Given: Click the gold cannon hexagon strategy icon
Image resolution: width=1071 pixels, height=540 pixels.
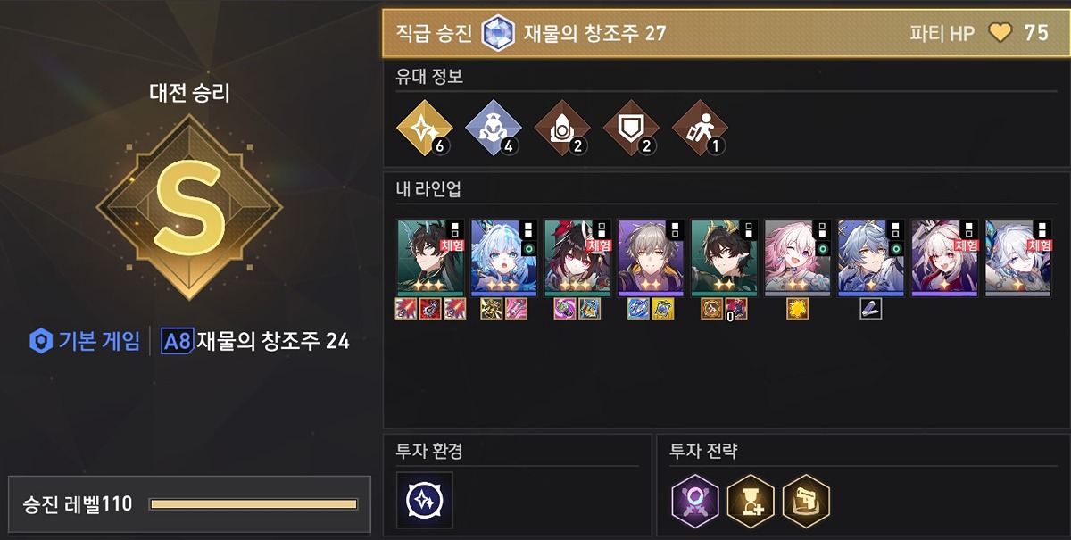Looking at the screenshot, I should pyautogui.click(x=806, y=501).
